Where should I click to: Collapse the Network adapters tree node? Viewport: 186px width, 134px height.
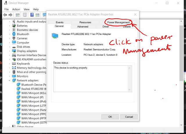pyautogui.click(x=10, y=80)
